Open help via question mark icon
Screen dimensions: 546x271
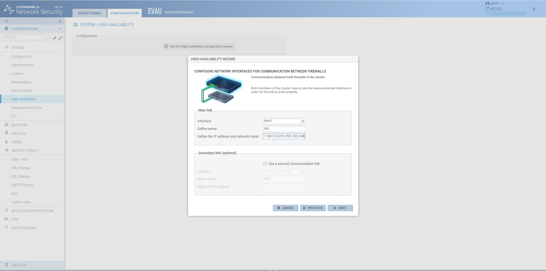point(534,10)
